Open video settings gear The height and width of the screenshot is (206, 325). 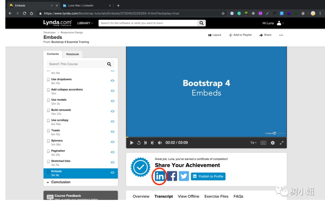pos(273,143)
